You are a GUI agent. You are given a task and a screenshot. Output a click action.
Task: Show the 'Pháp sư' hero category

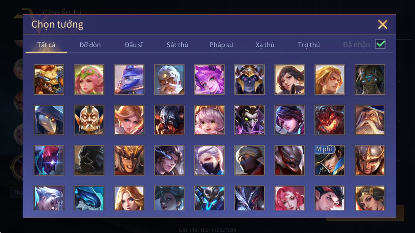pos(221,45)
